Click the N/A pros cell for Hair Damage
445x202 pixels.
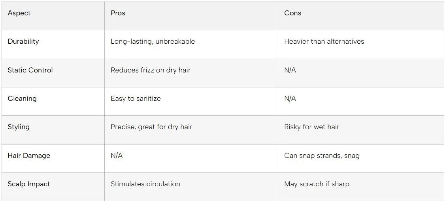[x=117, y=156]
